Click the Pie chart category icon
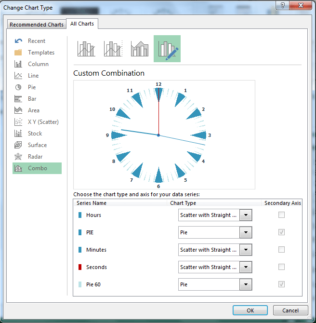 click(x=18, y=87)
